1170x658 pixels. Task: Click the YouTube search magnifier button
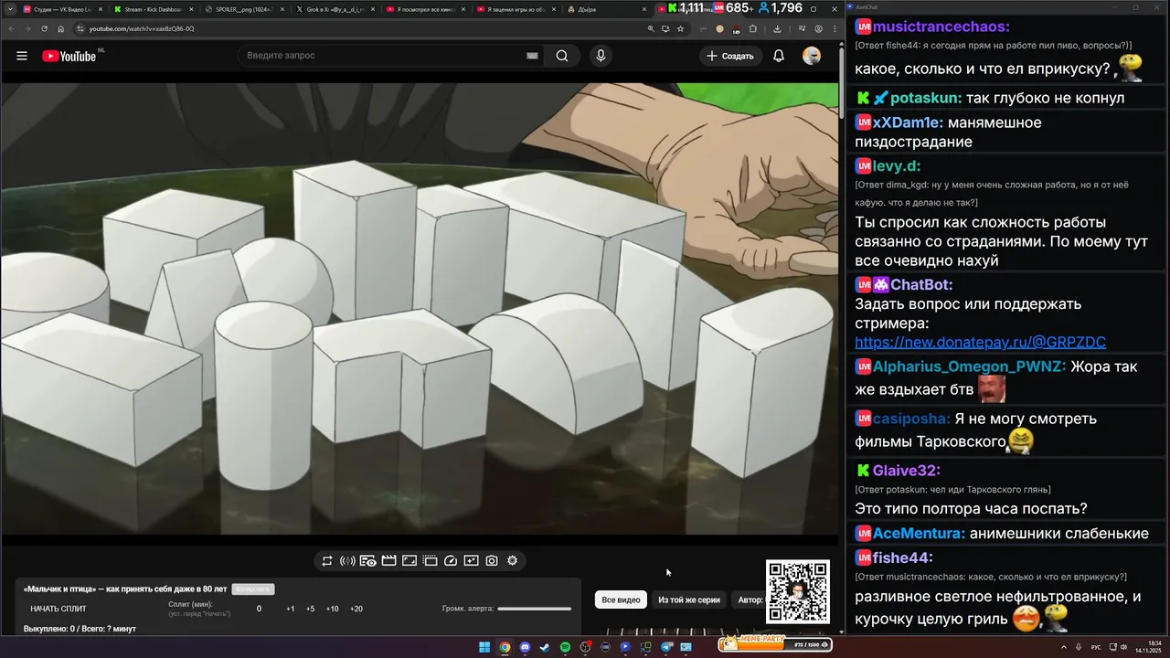(x=562, y=56)
